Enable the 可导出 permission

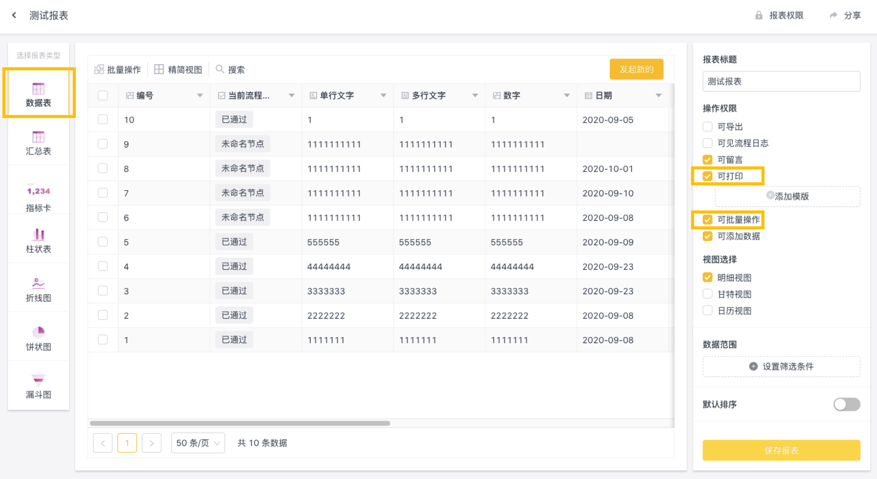[x=708, y=127]
